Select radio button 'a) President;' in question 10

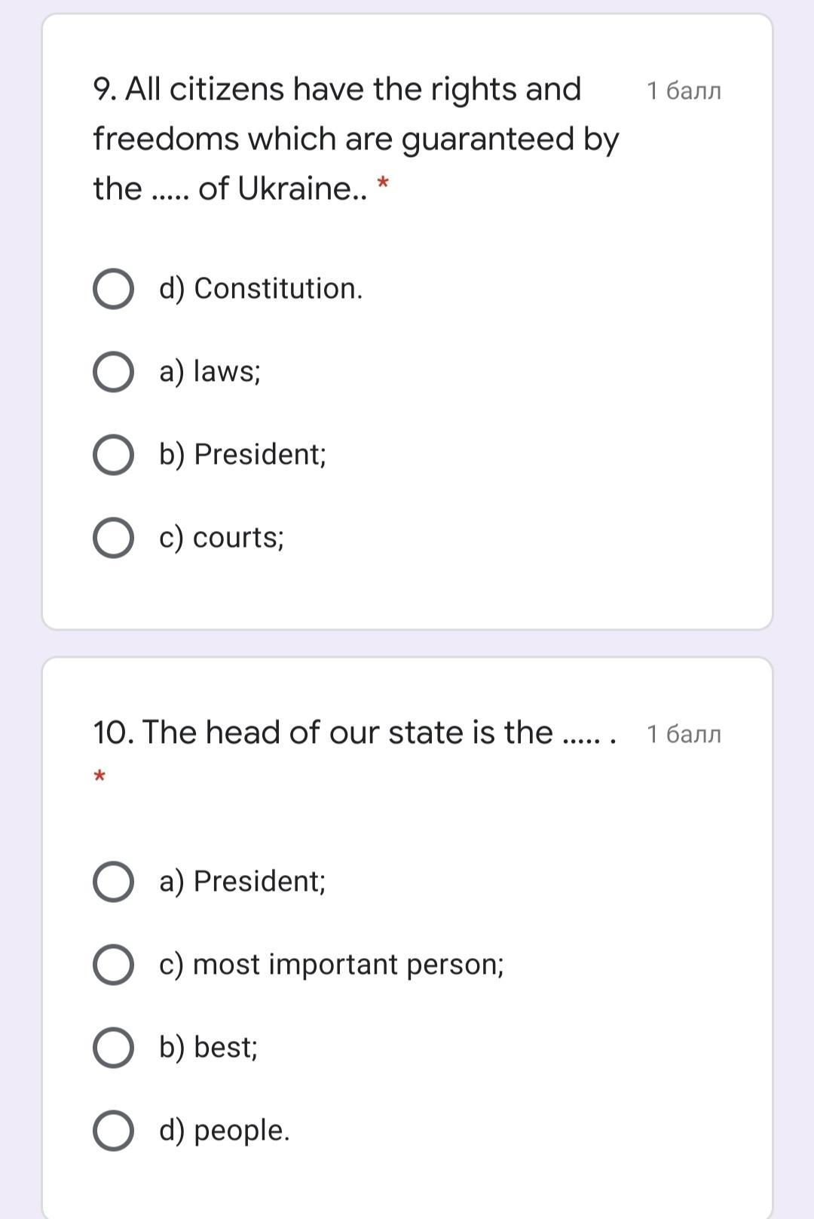[113, 882]
